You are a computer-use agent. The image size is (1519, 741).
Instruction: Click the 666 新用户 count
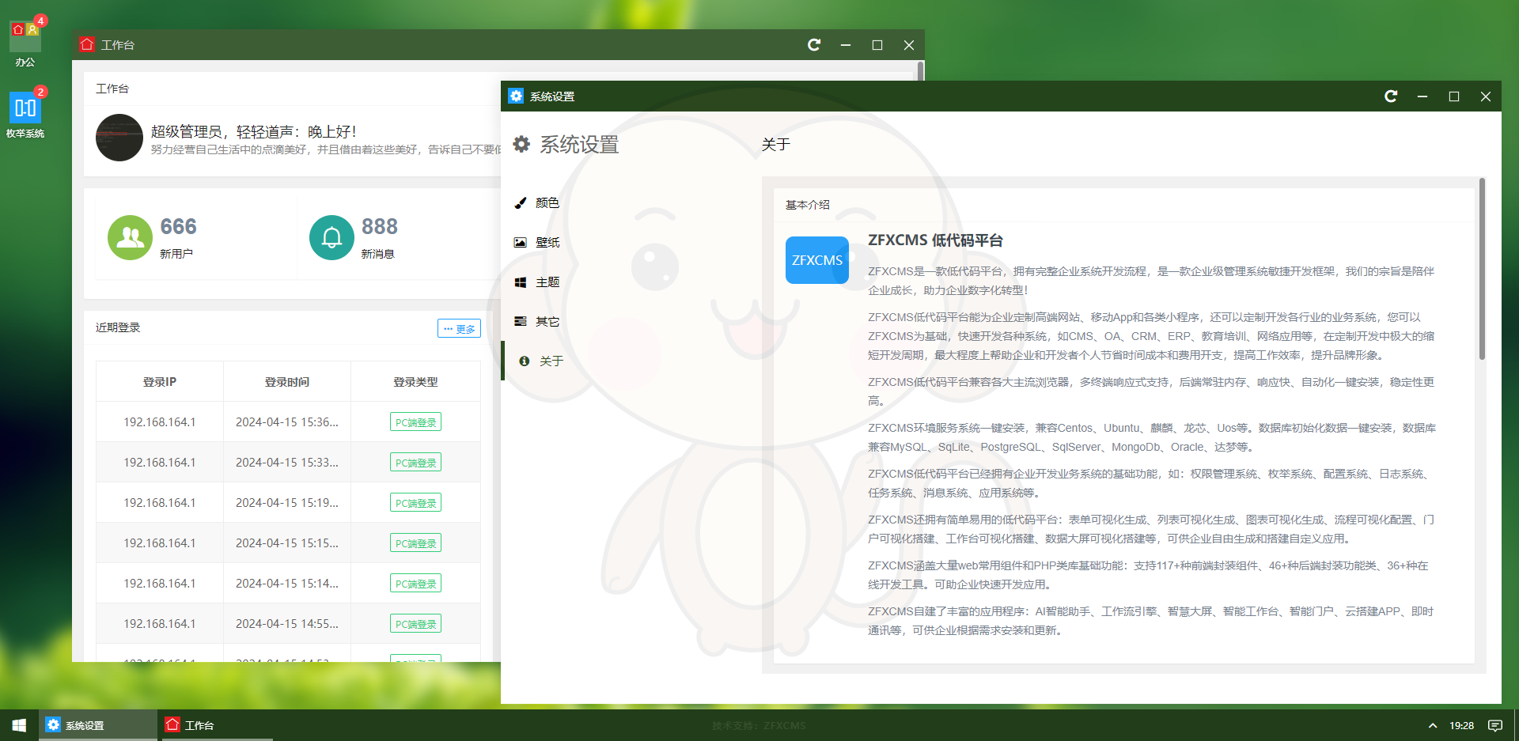[178, 227]
